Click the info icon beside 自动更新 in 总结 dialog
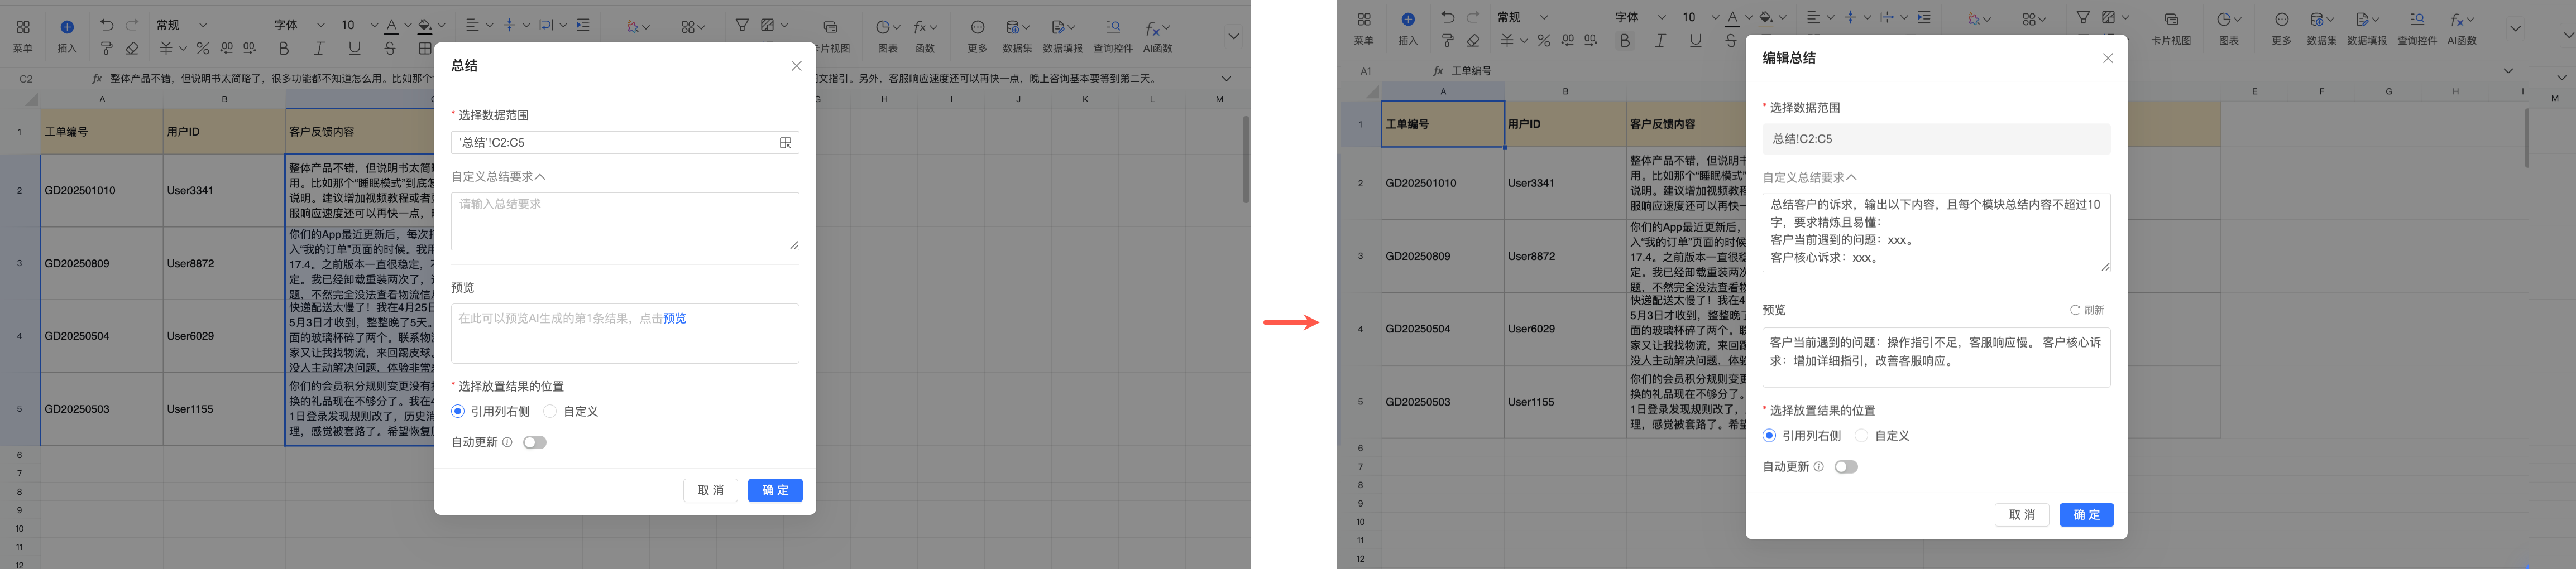This screenshot has height=569, width=2576. 507,442
